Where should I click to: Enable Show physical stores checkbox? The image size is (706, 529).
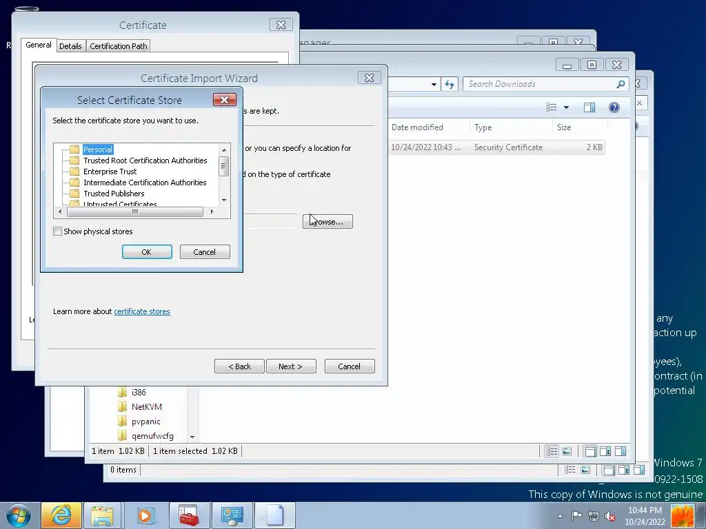click(x=58, y=231)
